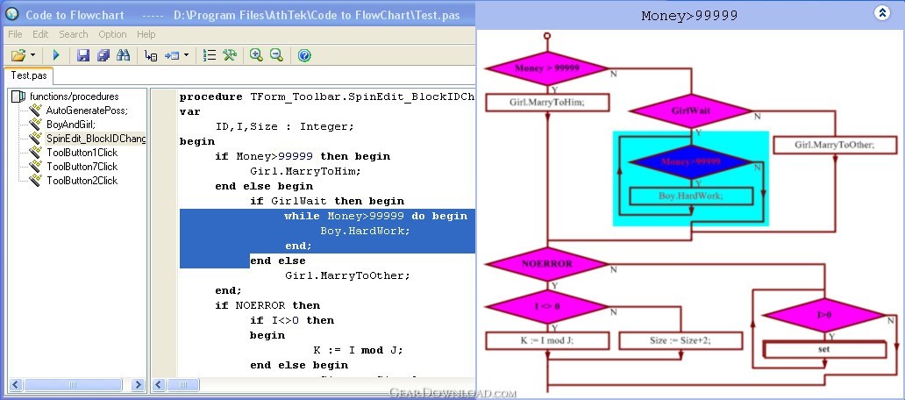
Task: Click the NOERROR decision diamond
Action: (x=546, y=264)
